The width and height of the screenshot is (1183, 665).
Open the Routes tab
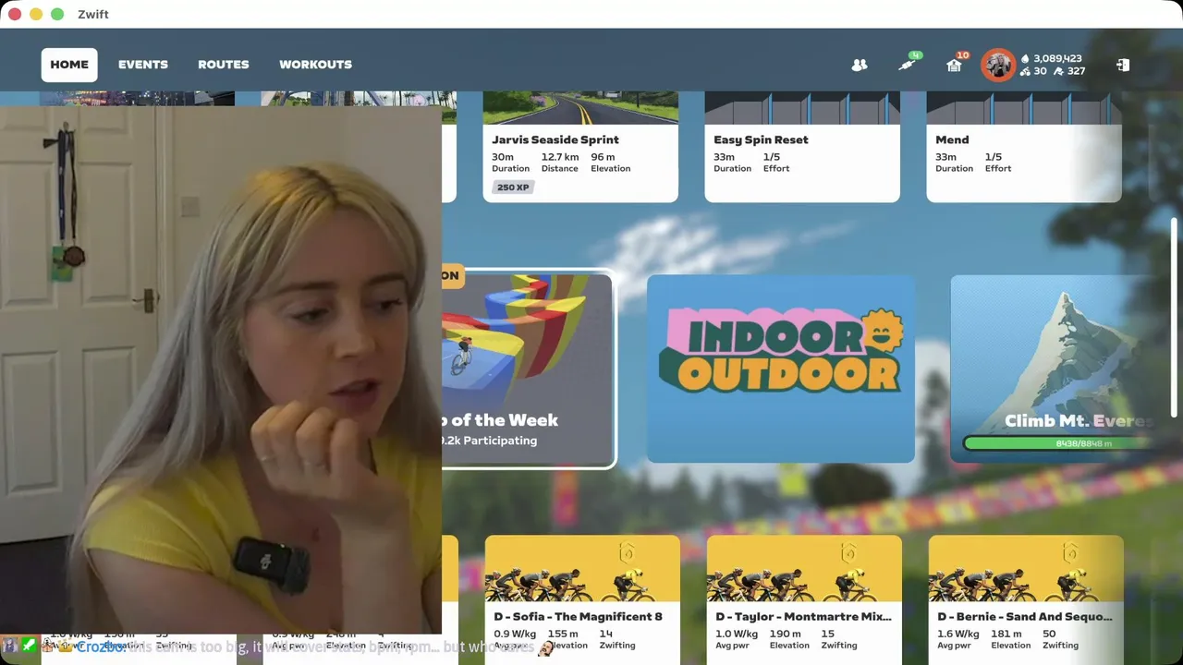[x=224, y=65]
